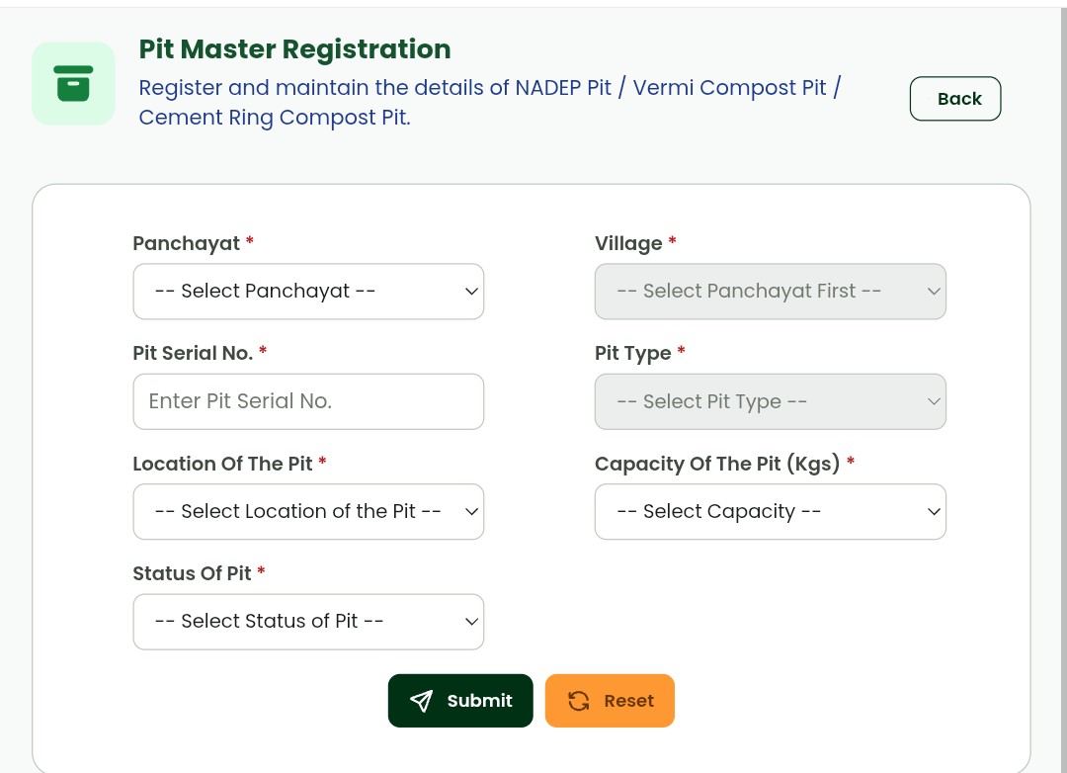The height and width of the screenshot is (773, 1067).
Task: Click the Pit Master Registration heading
Action: coord(294,49)
